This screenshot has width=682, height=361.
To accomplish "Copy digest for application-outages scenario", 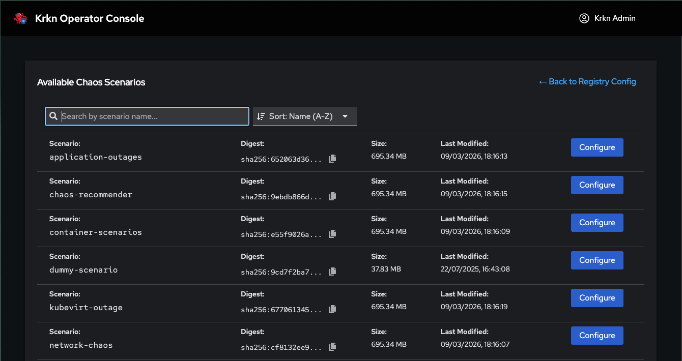I will [332, 159].
